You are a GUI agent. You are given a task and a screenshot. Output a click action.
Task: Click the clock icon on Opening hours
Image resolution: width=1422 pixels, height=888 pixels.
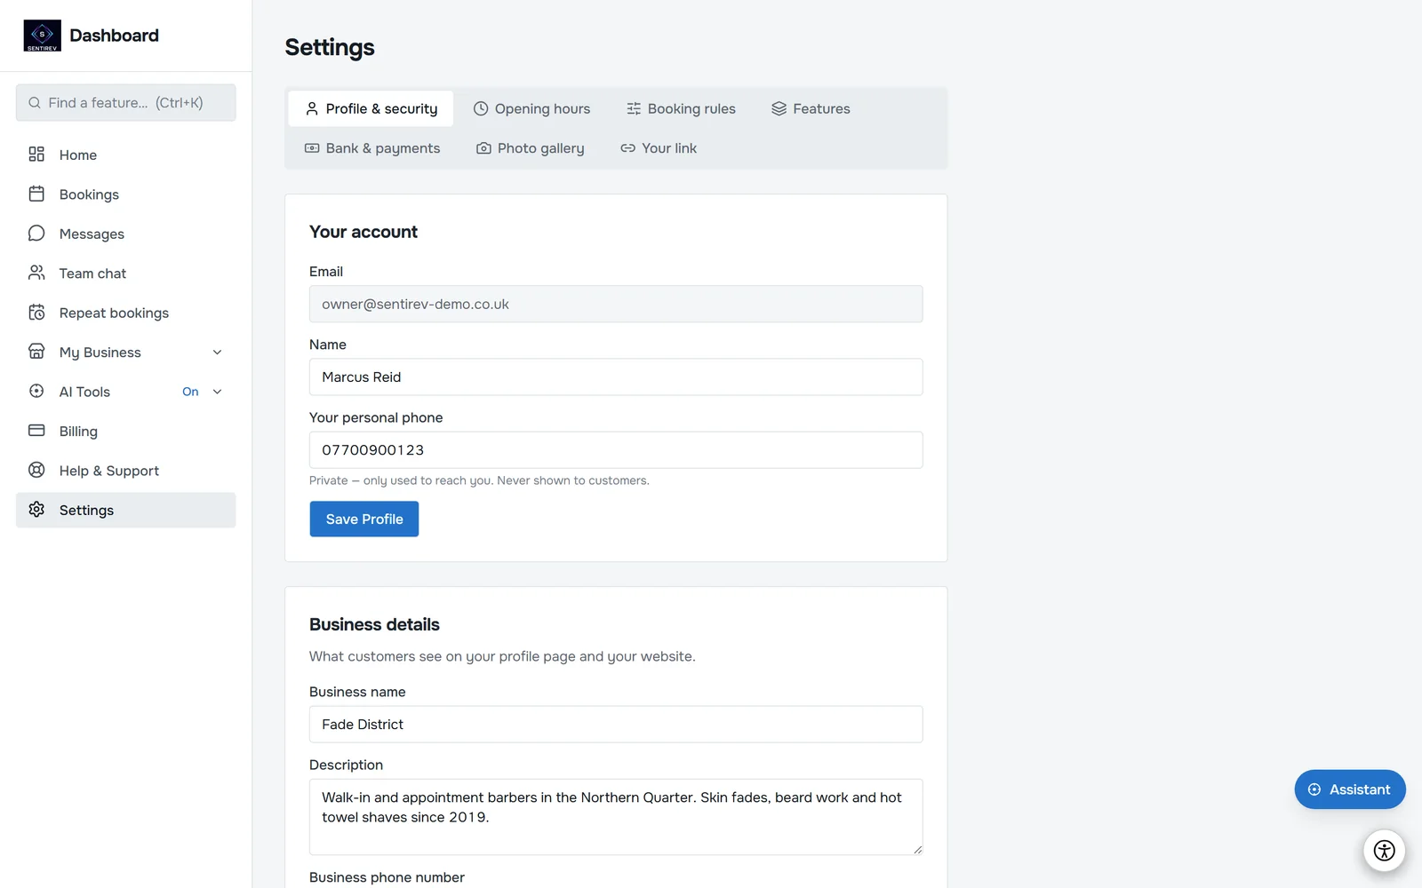481,108
